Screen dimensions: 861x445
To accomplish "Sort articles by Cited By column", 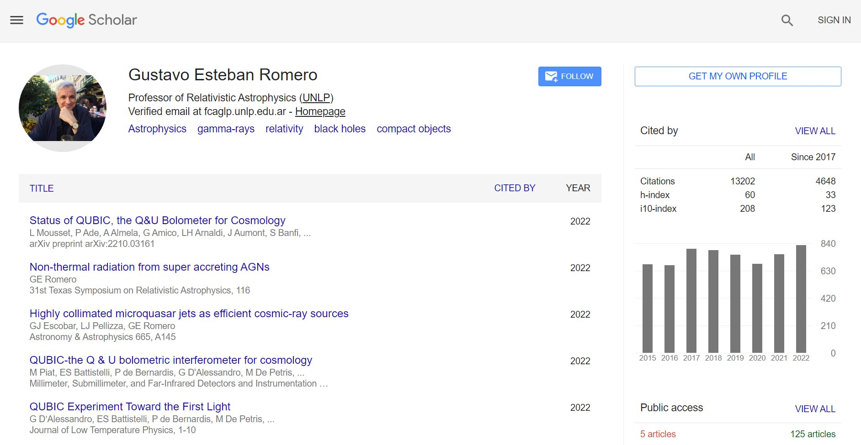I will coord(514,188).
